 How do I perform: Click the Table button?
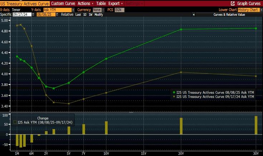point(101,3)
